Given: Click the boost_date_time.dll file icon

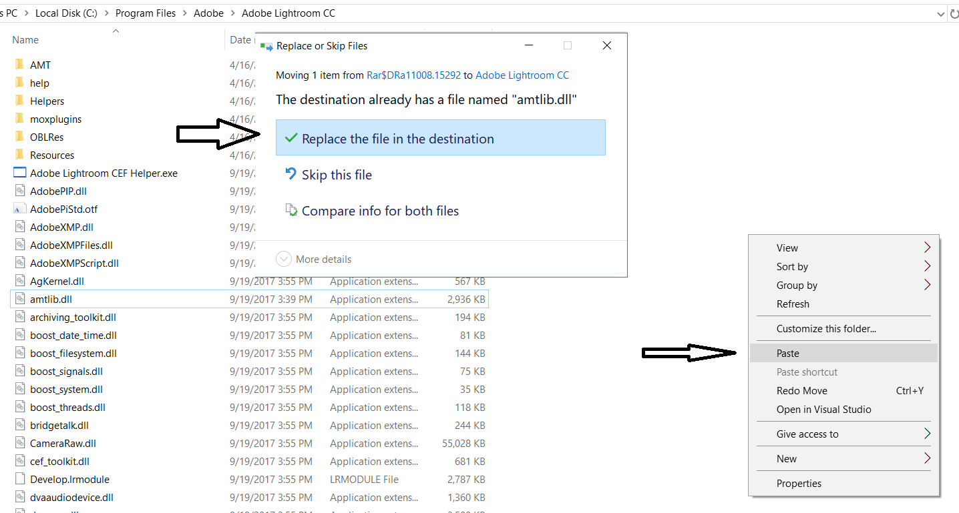Looking at the screenshot, I should [19, 335].
